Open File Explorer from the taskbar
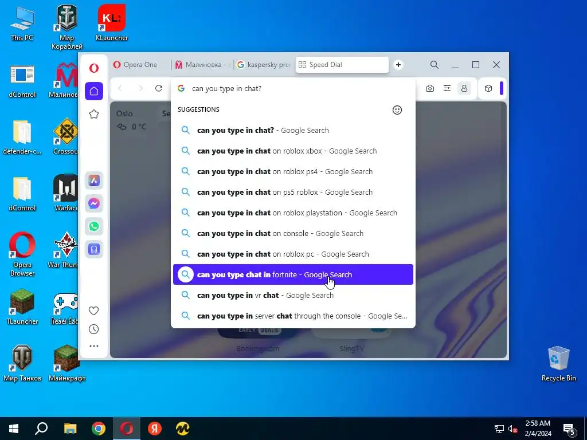The height and width of the screenshot is (440, 587). tap(70, 429)
